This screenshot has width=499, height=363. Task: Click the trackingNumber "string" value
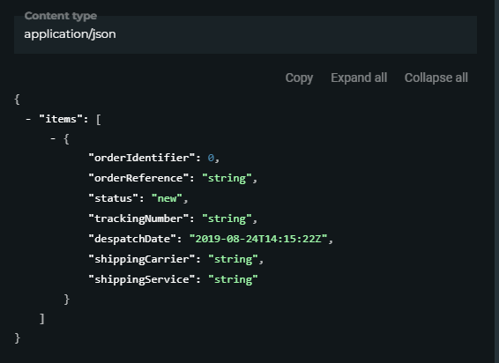click(x=227, y=219)
